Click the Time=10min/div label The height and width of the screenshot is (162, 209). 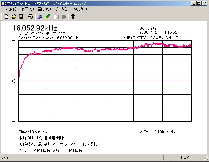coord(33,132)
